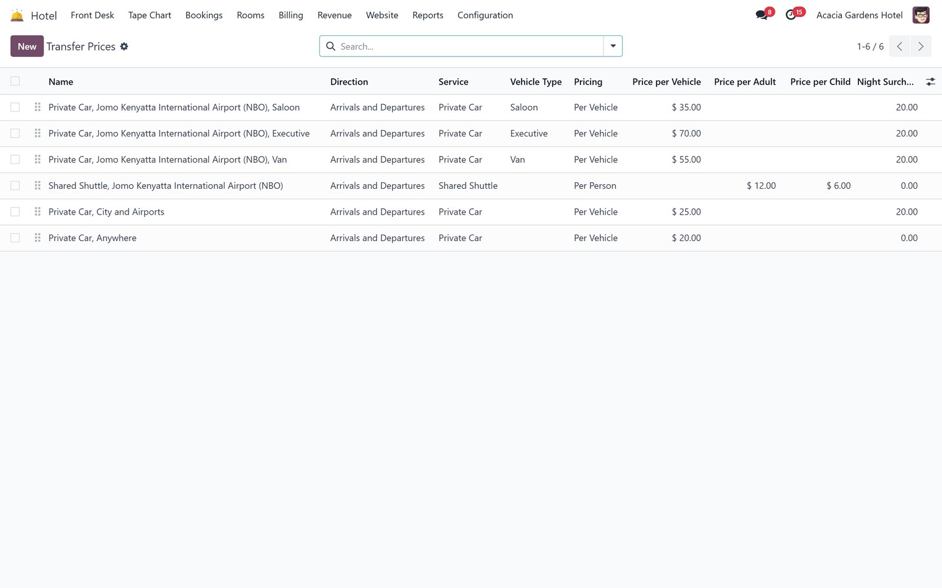942x588 pixels.
Task: Sort by the Name column header
Action: point(61,82)
